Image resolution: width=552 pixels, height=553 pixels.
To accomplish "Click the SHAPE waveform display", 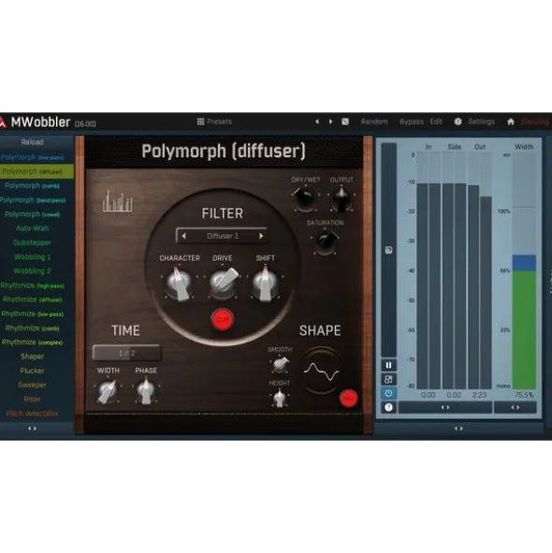I will (x=321, y=371).
